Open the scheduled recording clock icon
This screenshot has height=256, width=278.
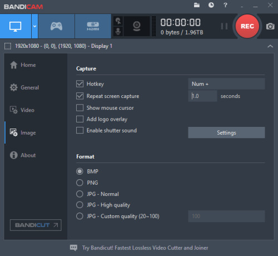pos(211,5)
